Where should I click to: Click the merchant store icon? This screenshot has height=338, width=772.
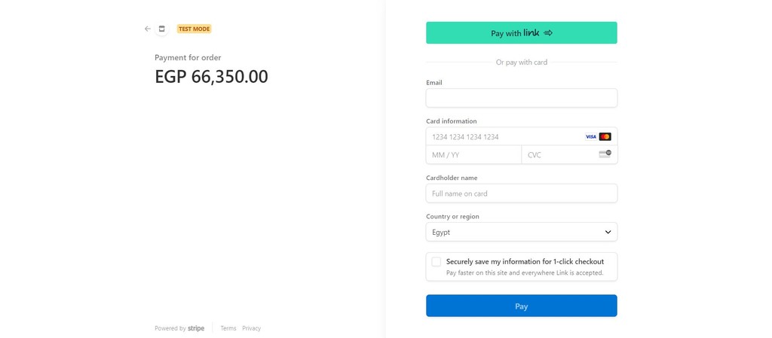pyautogui.click(x=161, y=29)
